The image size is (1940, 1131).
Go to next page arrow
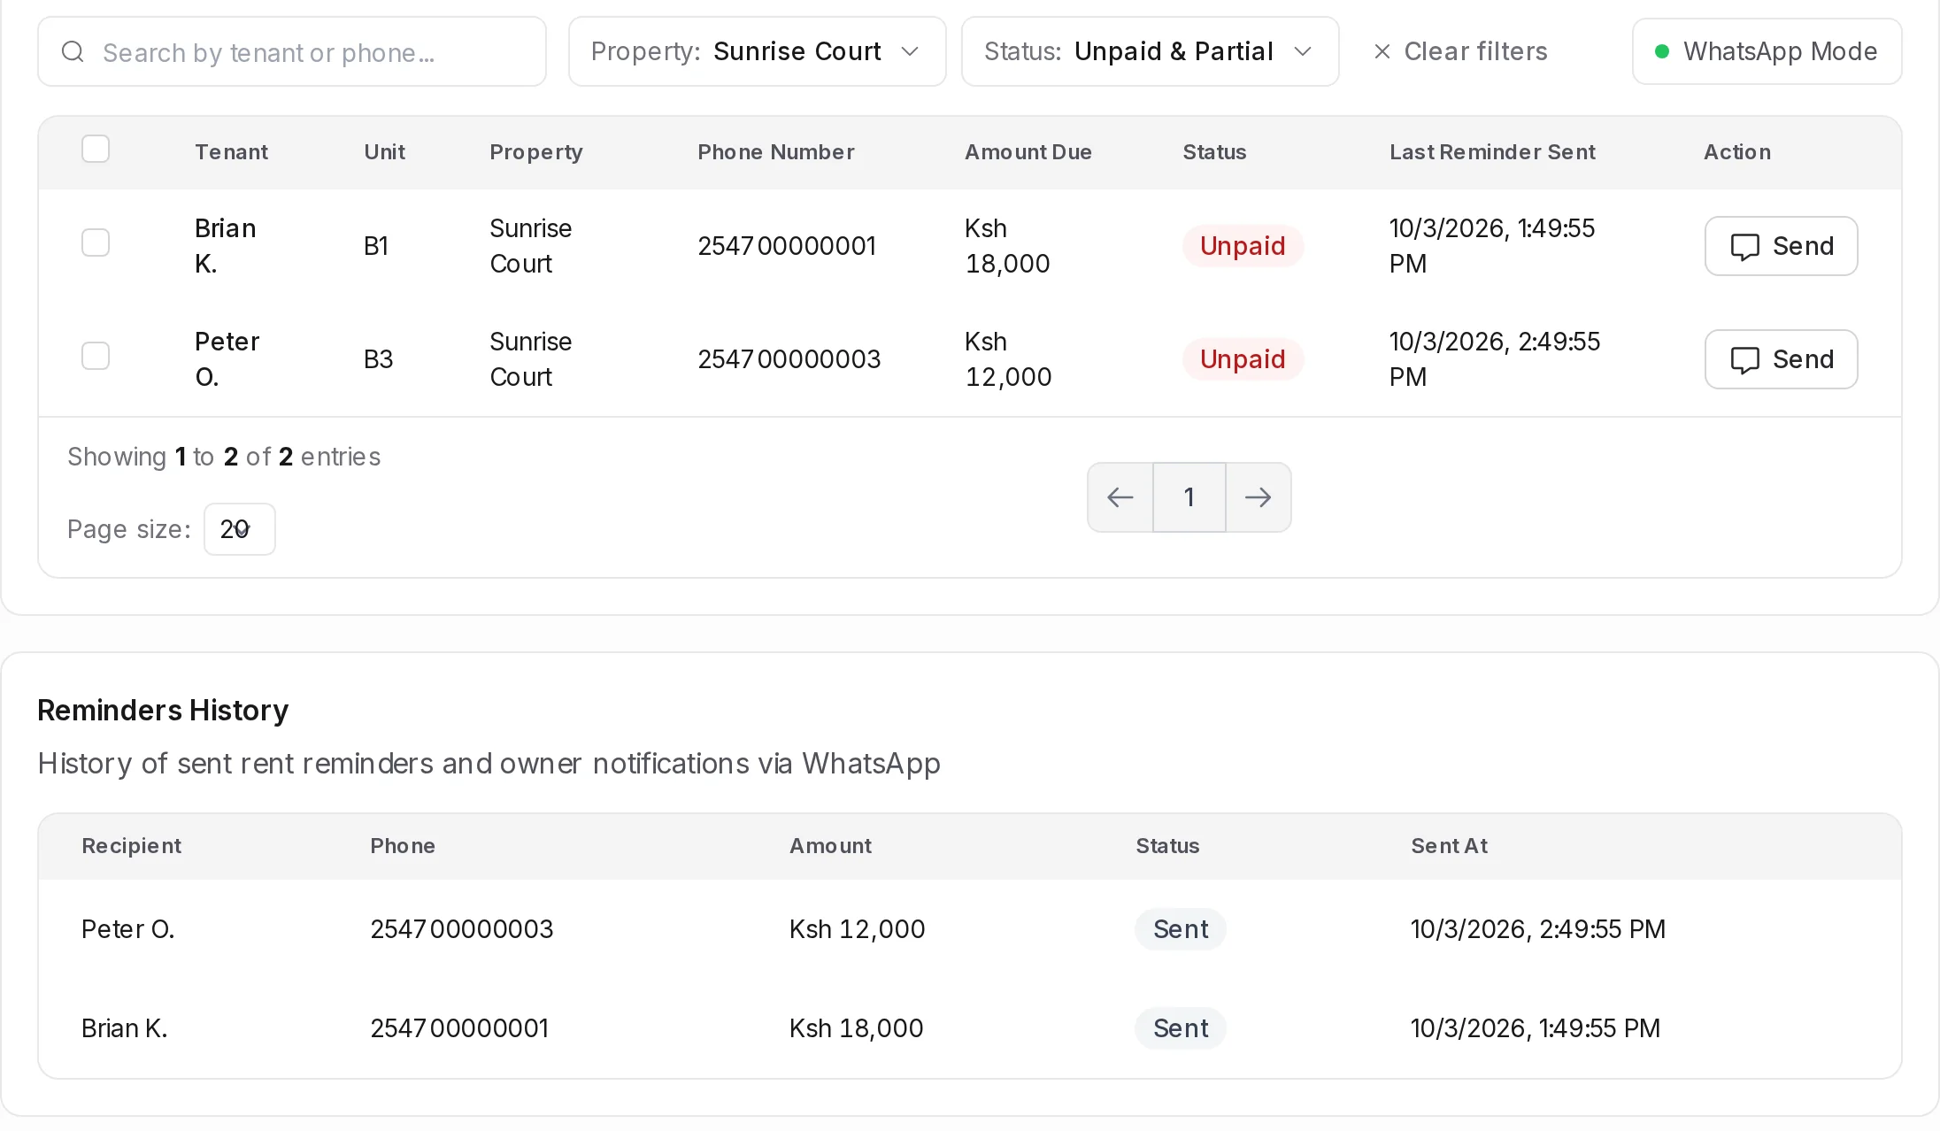click(x=1258, y=497)
